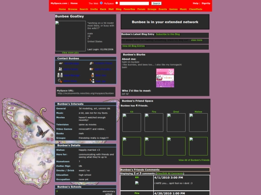Click the Rank User icon

point(92,81)
